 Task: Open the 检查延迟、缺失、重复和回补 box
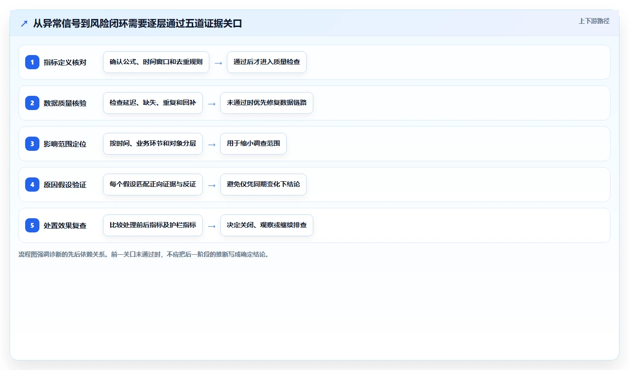coord(153,103)
